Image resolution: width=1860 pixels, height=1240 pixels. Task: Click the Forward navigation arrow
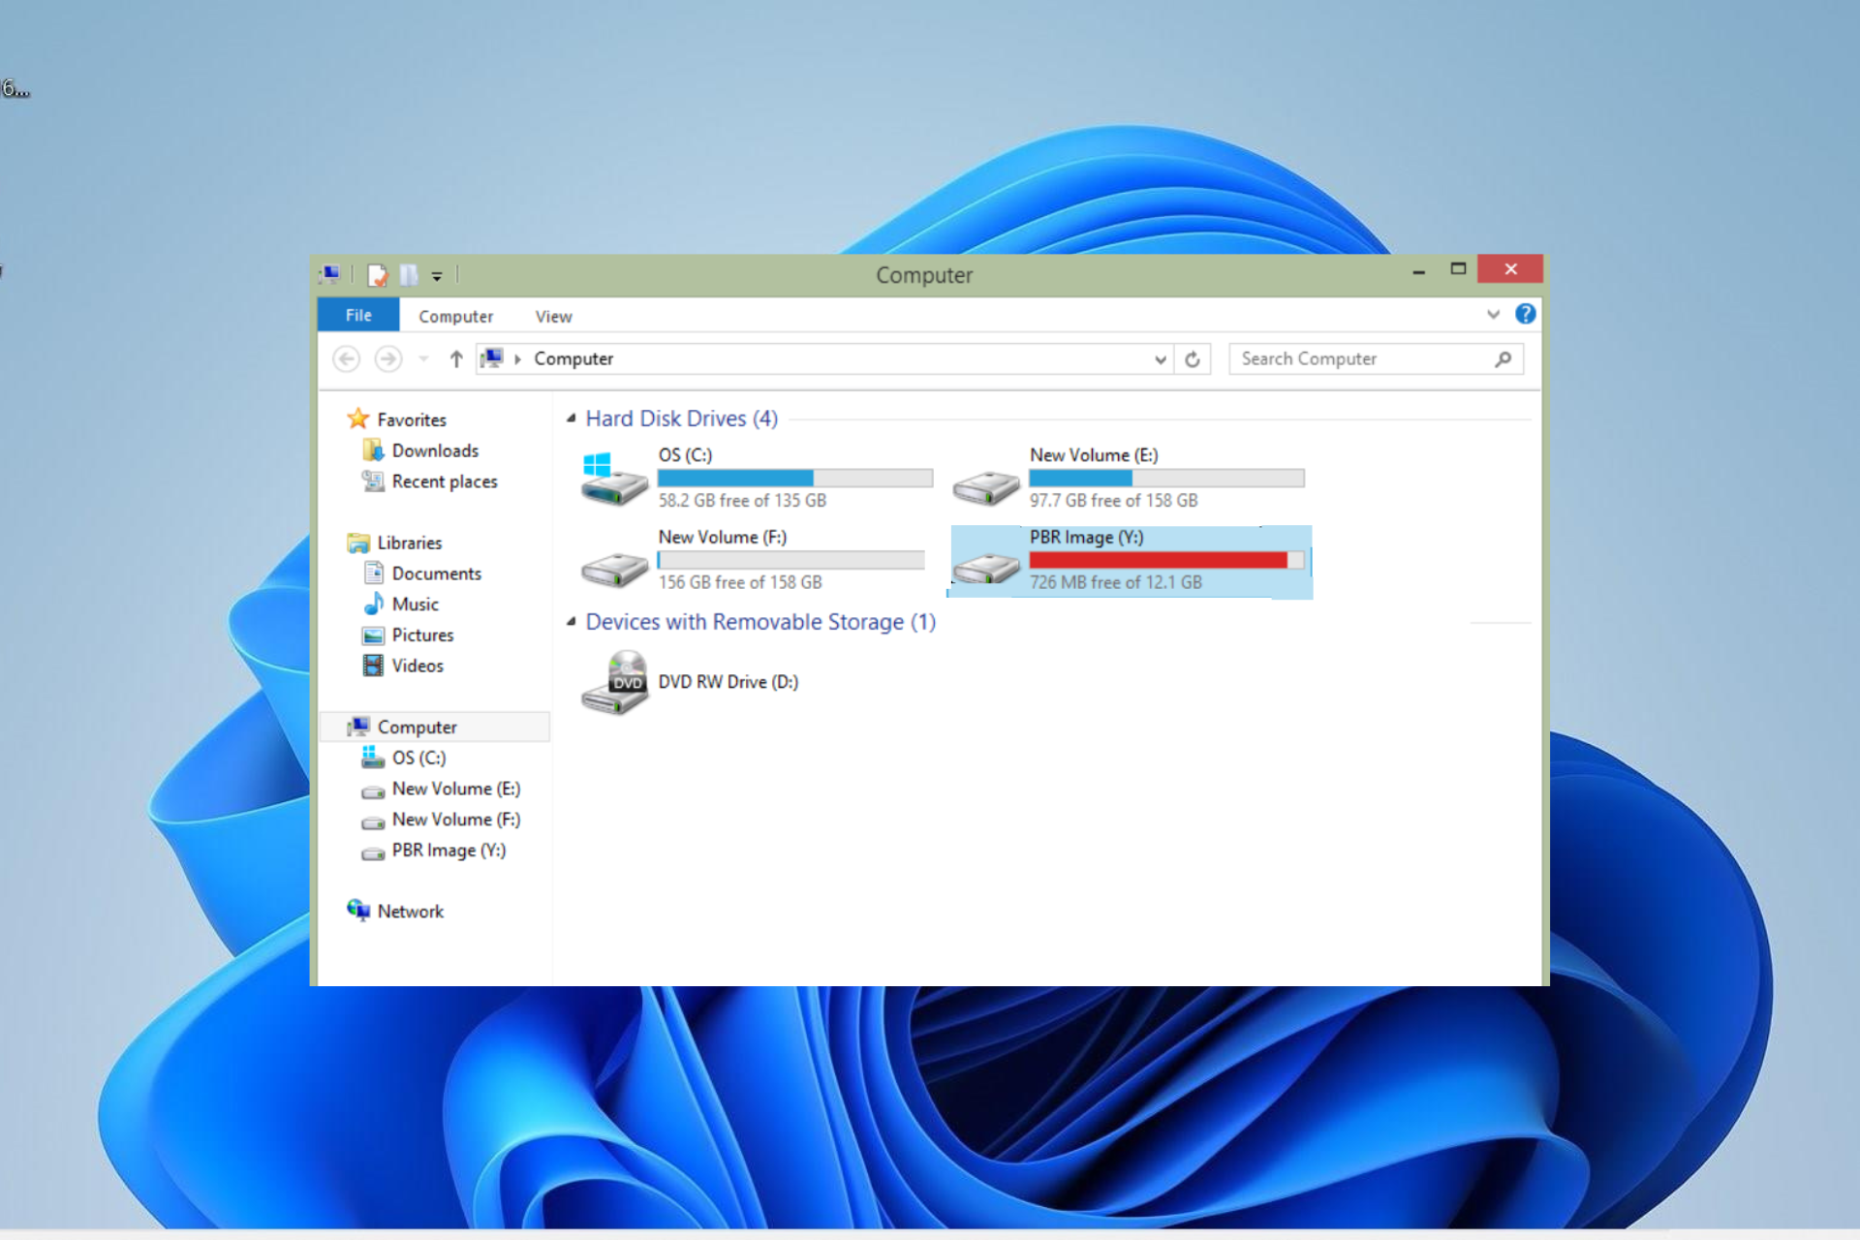pyautogui.click(x=388, y=359)
